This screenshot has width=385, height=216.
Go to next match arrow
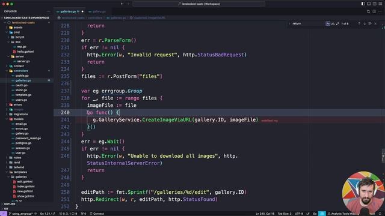coord(365,23)
